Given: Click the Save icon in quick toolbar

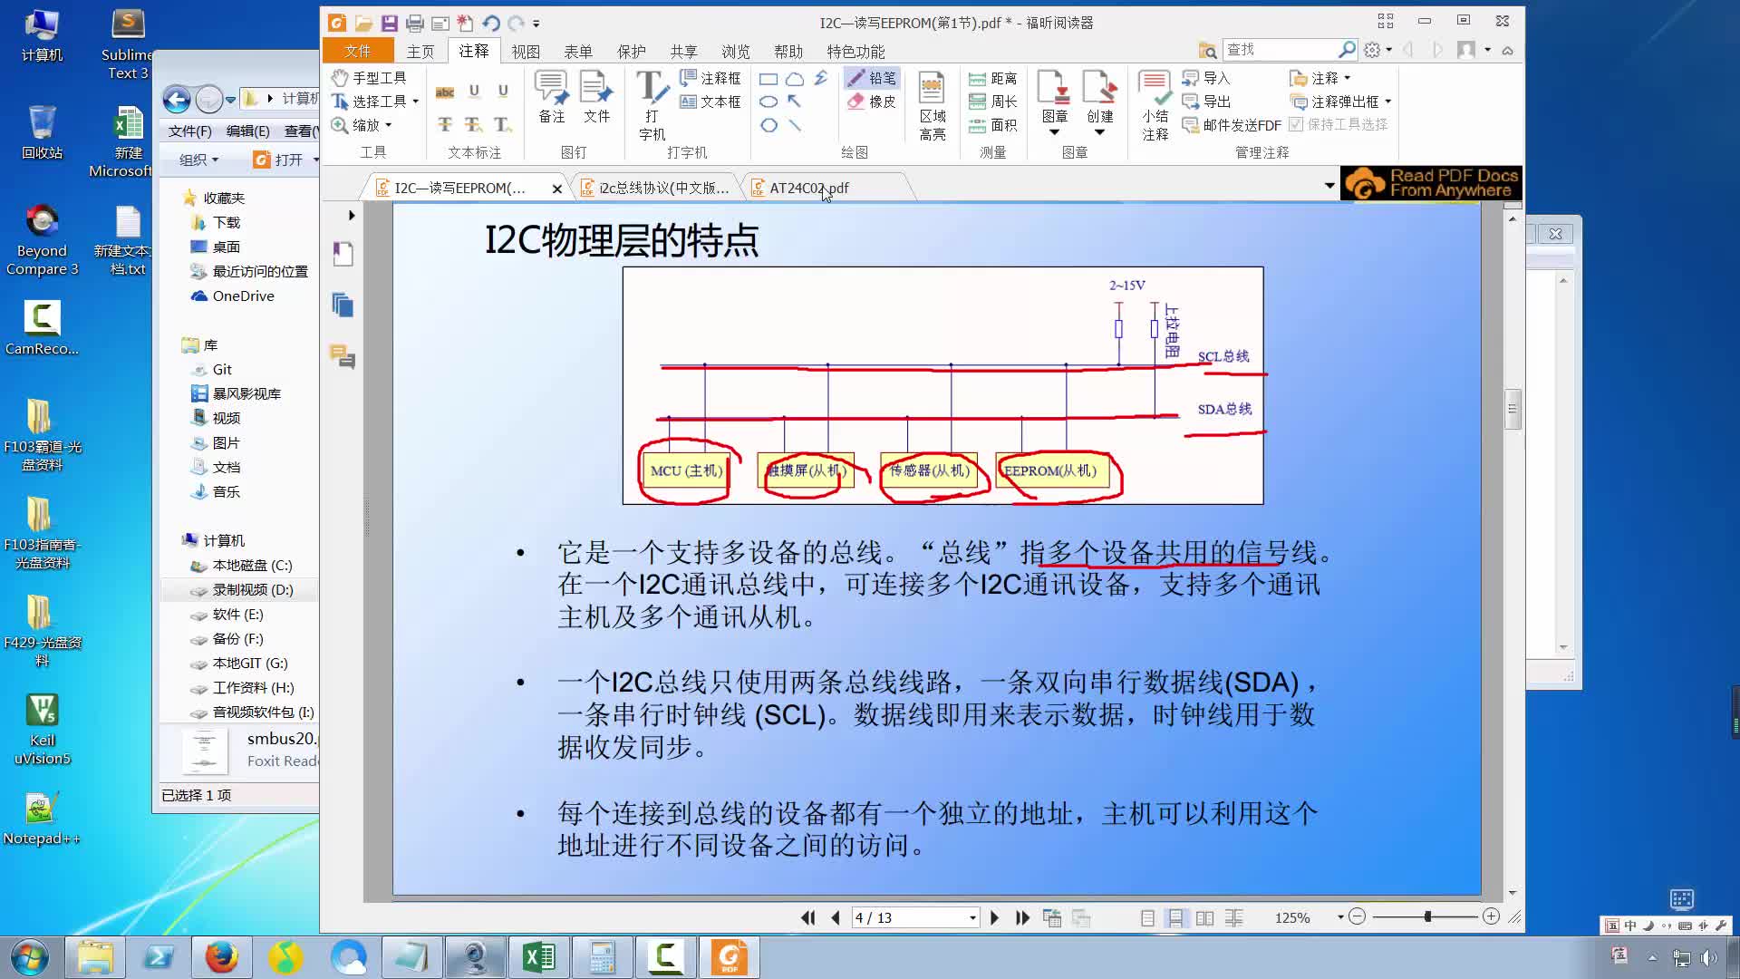Looking at the screenshot, I should 390,23.
